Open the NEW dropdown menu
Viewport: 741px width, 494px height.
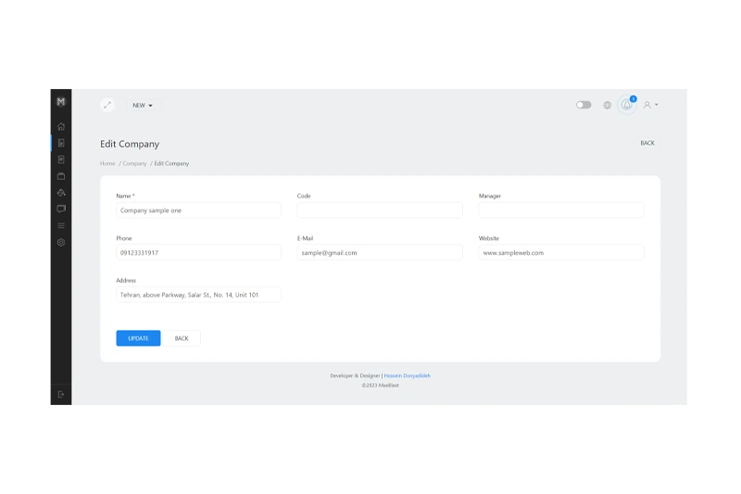click(x=143, y=106)
